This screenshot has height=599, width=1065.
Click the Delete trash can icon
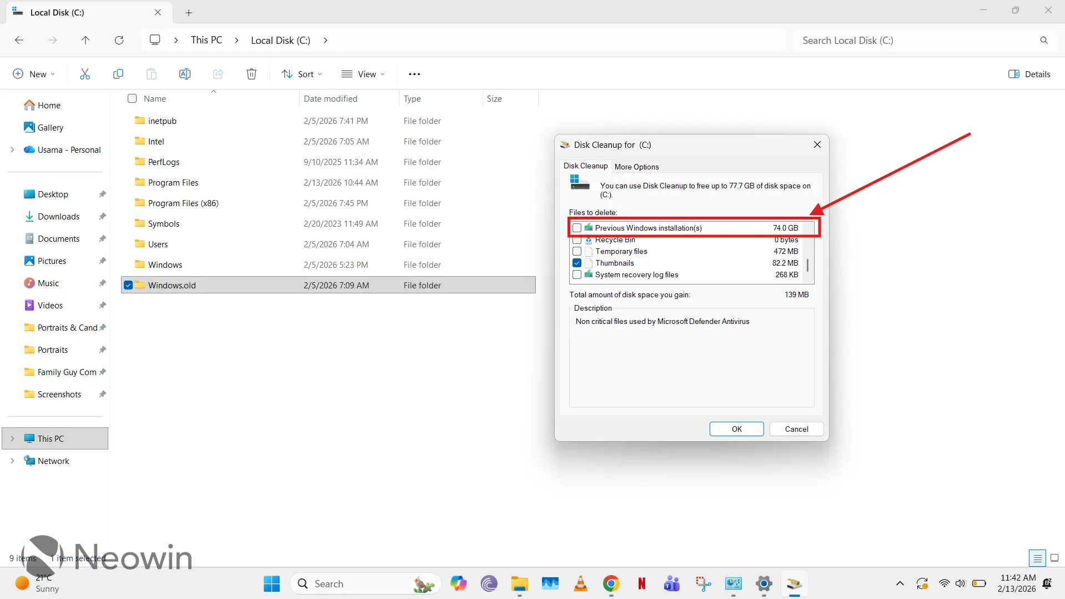click(x=252, y=74)
